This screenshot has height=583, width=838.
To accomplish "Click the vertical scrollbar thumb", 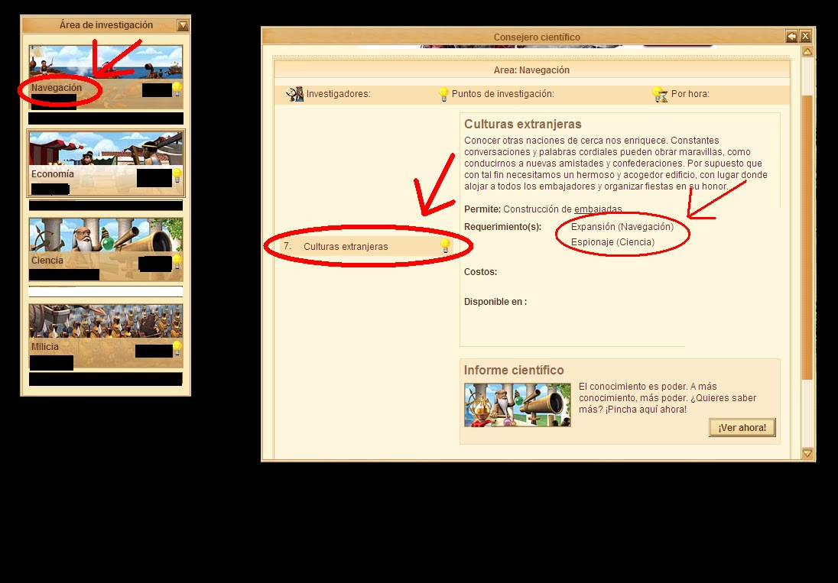I will tap(807, 238).
